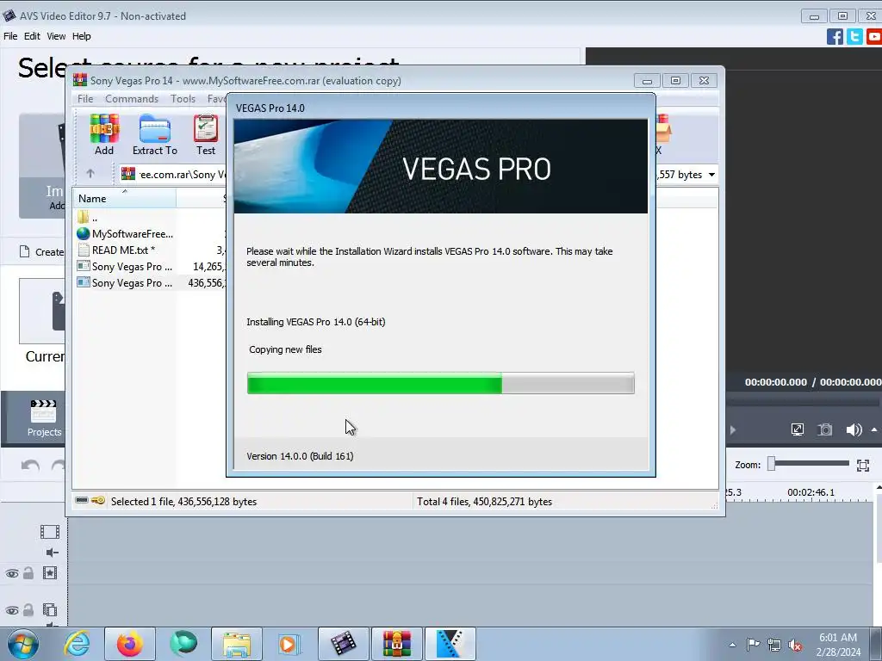Click the 00:02:46.1 timeline ruler mark
The width and height of the screenshot is (882, 661).
click(x=811, y=492)
